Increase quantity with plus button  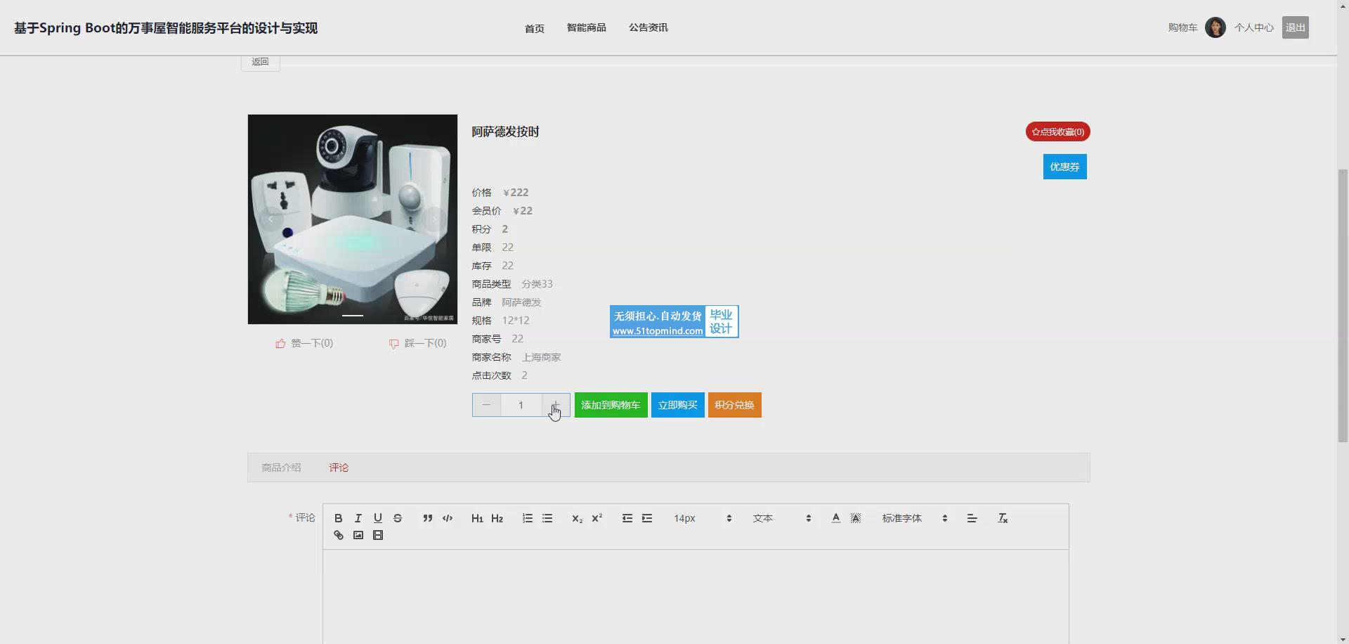(x=556, y=405)
